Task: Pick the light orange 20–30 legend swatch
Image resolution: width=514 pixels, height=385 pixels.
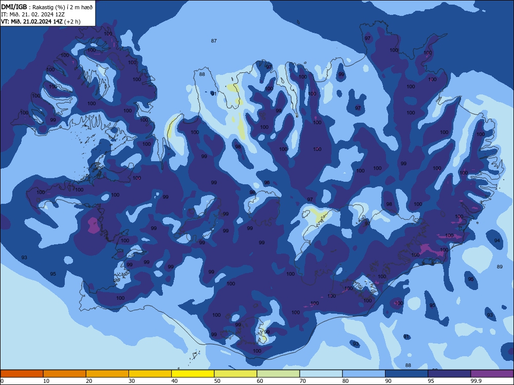Action: pyautogui.click(x=107, y=374)
